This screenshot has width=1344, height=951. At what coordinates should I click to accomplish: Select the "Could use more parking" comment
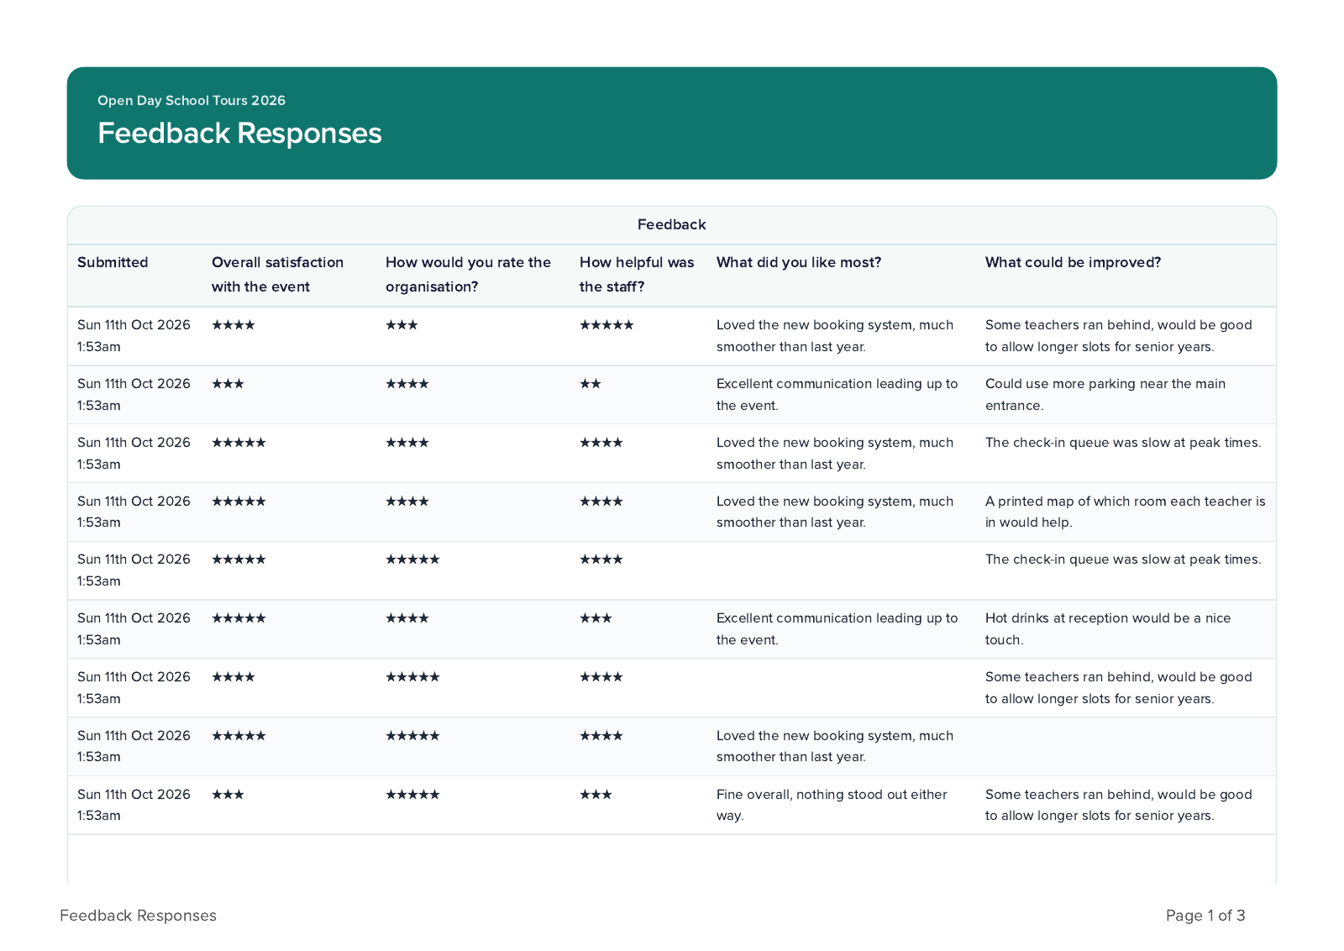coord(1105,394)
